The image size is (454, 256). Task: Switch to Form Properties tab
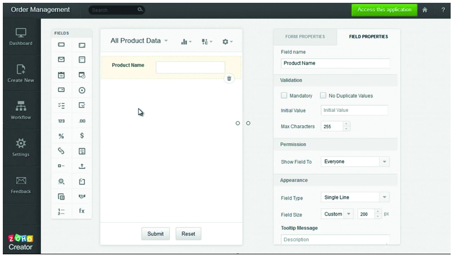305,37
